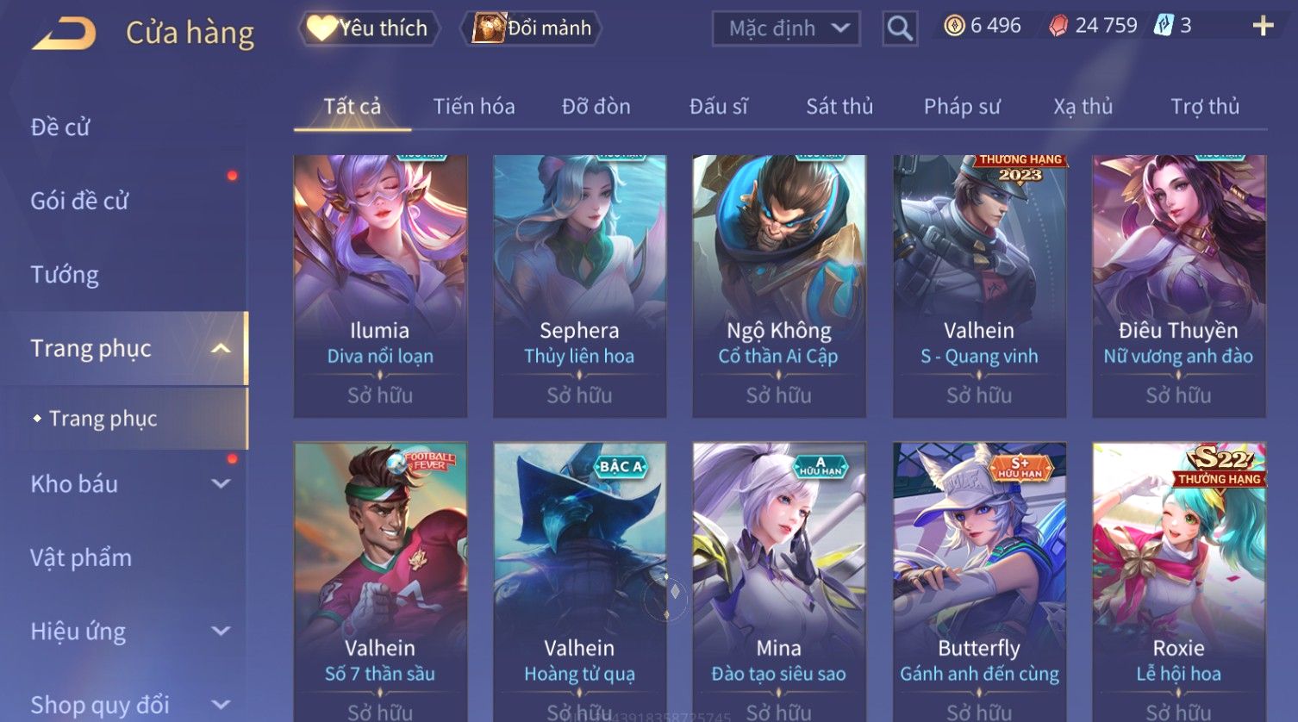1298x722 pixels.
Task: Expand the Kho báu sidebar section
Action: [221, 484]
